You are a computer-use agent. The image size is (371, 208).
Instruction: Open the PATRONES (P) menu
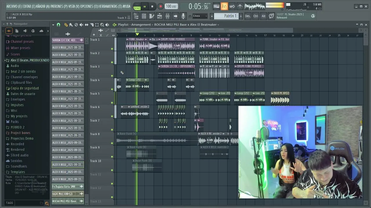click(59, 6)
